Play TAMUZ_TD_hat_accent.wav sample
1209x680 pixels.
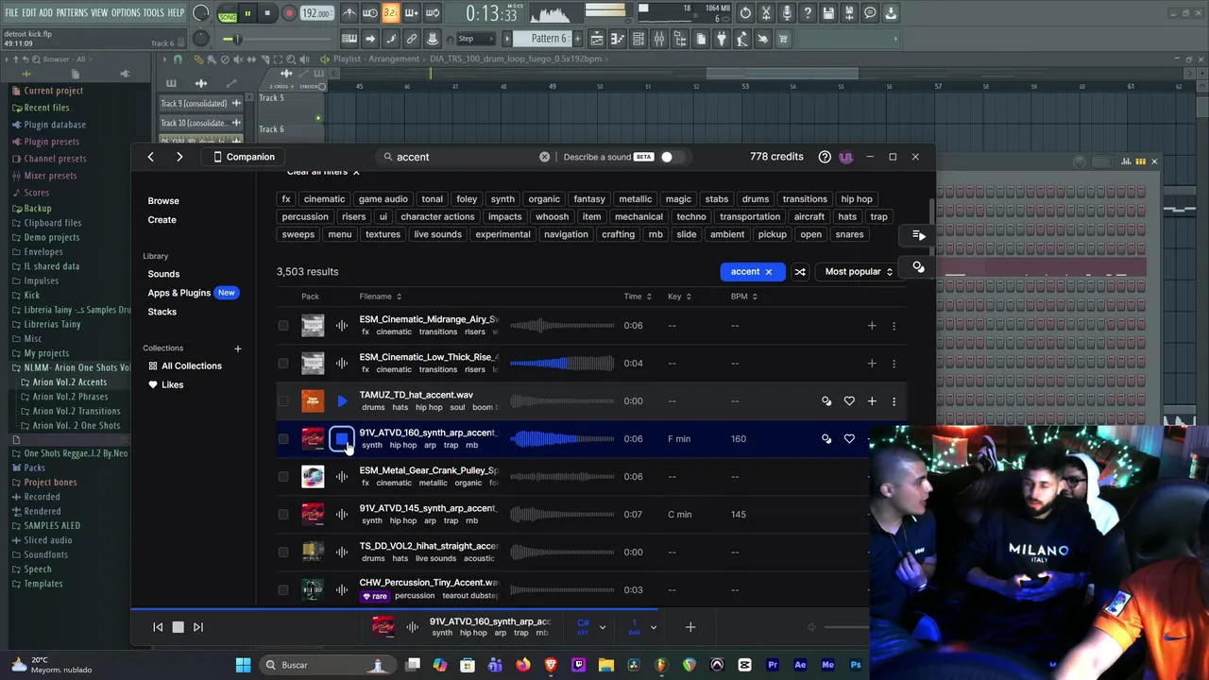pyautogui.click(x=342, y=401)
